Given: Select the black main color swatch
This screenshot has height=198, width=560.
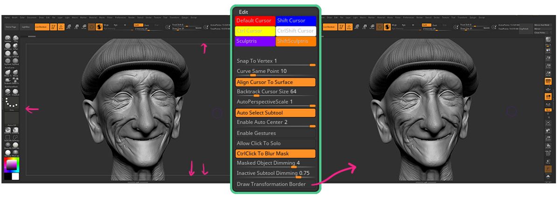Looking at the screenshot, I should coord(8,177).
